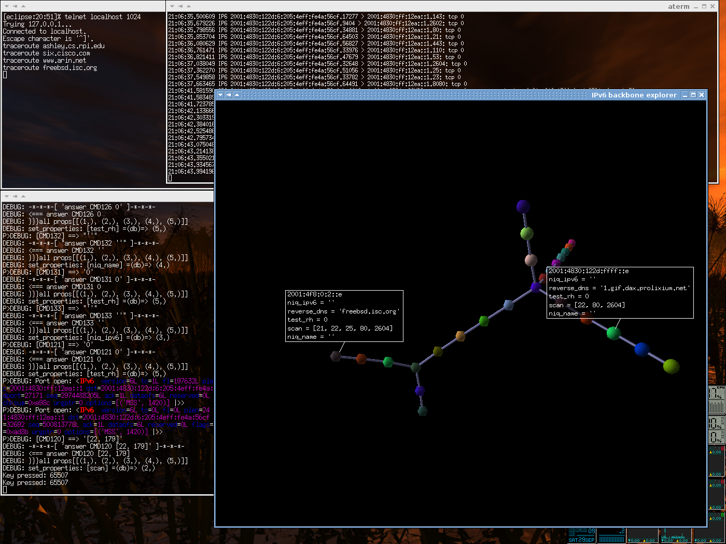Select the dark gray end node under freebsd.isc.org tooltip
The width and height of the screenshot is (726, 544).
tap(336, 356)
